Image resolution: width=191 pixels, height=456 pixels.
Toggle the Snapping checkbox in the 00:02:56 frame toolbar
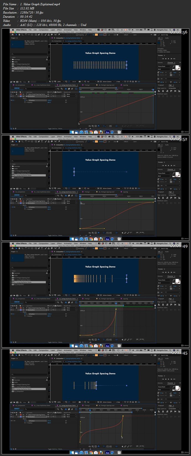click(77, 35)
